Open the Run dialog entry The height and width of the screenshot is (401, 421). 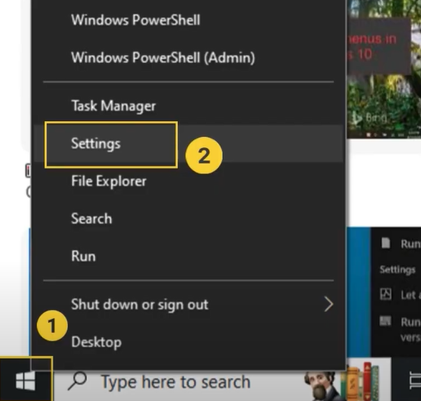[188, 257]
